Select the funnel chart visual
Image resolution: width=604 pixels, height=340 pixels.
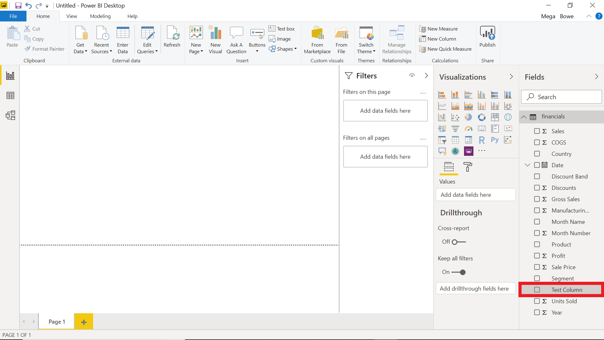tap(455, 128)
